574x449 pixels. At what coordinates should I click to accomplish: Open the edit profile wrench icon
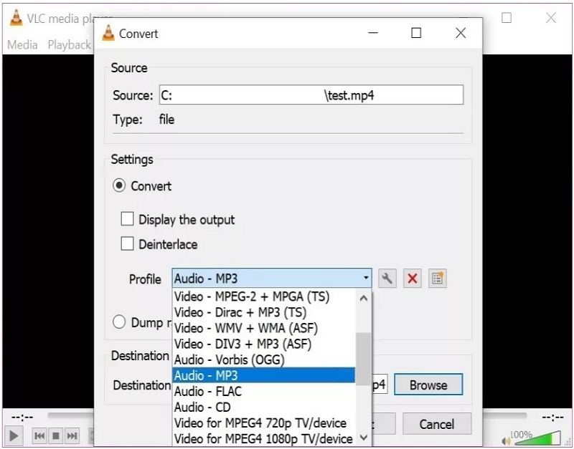387,279
